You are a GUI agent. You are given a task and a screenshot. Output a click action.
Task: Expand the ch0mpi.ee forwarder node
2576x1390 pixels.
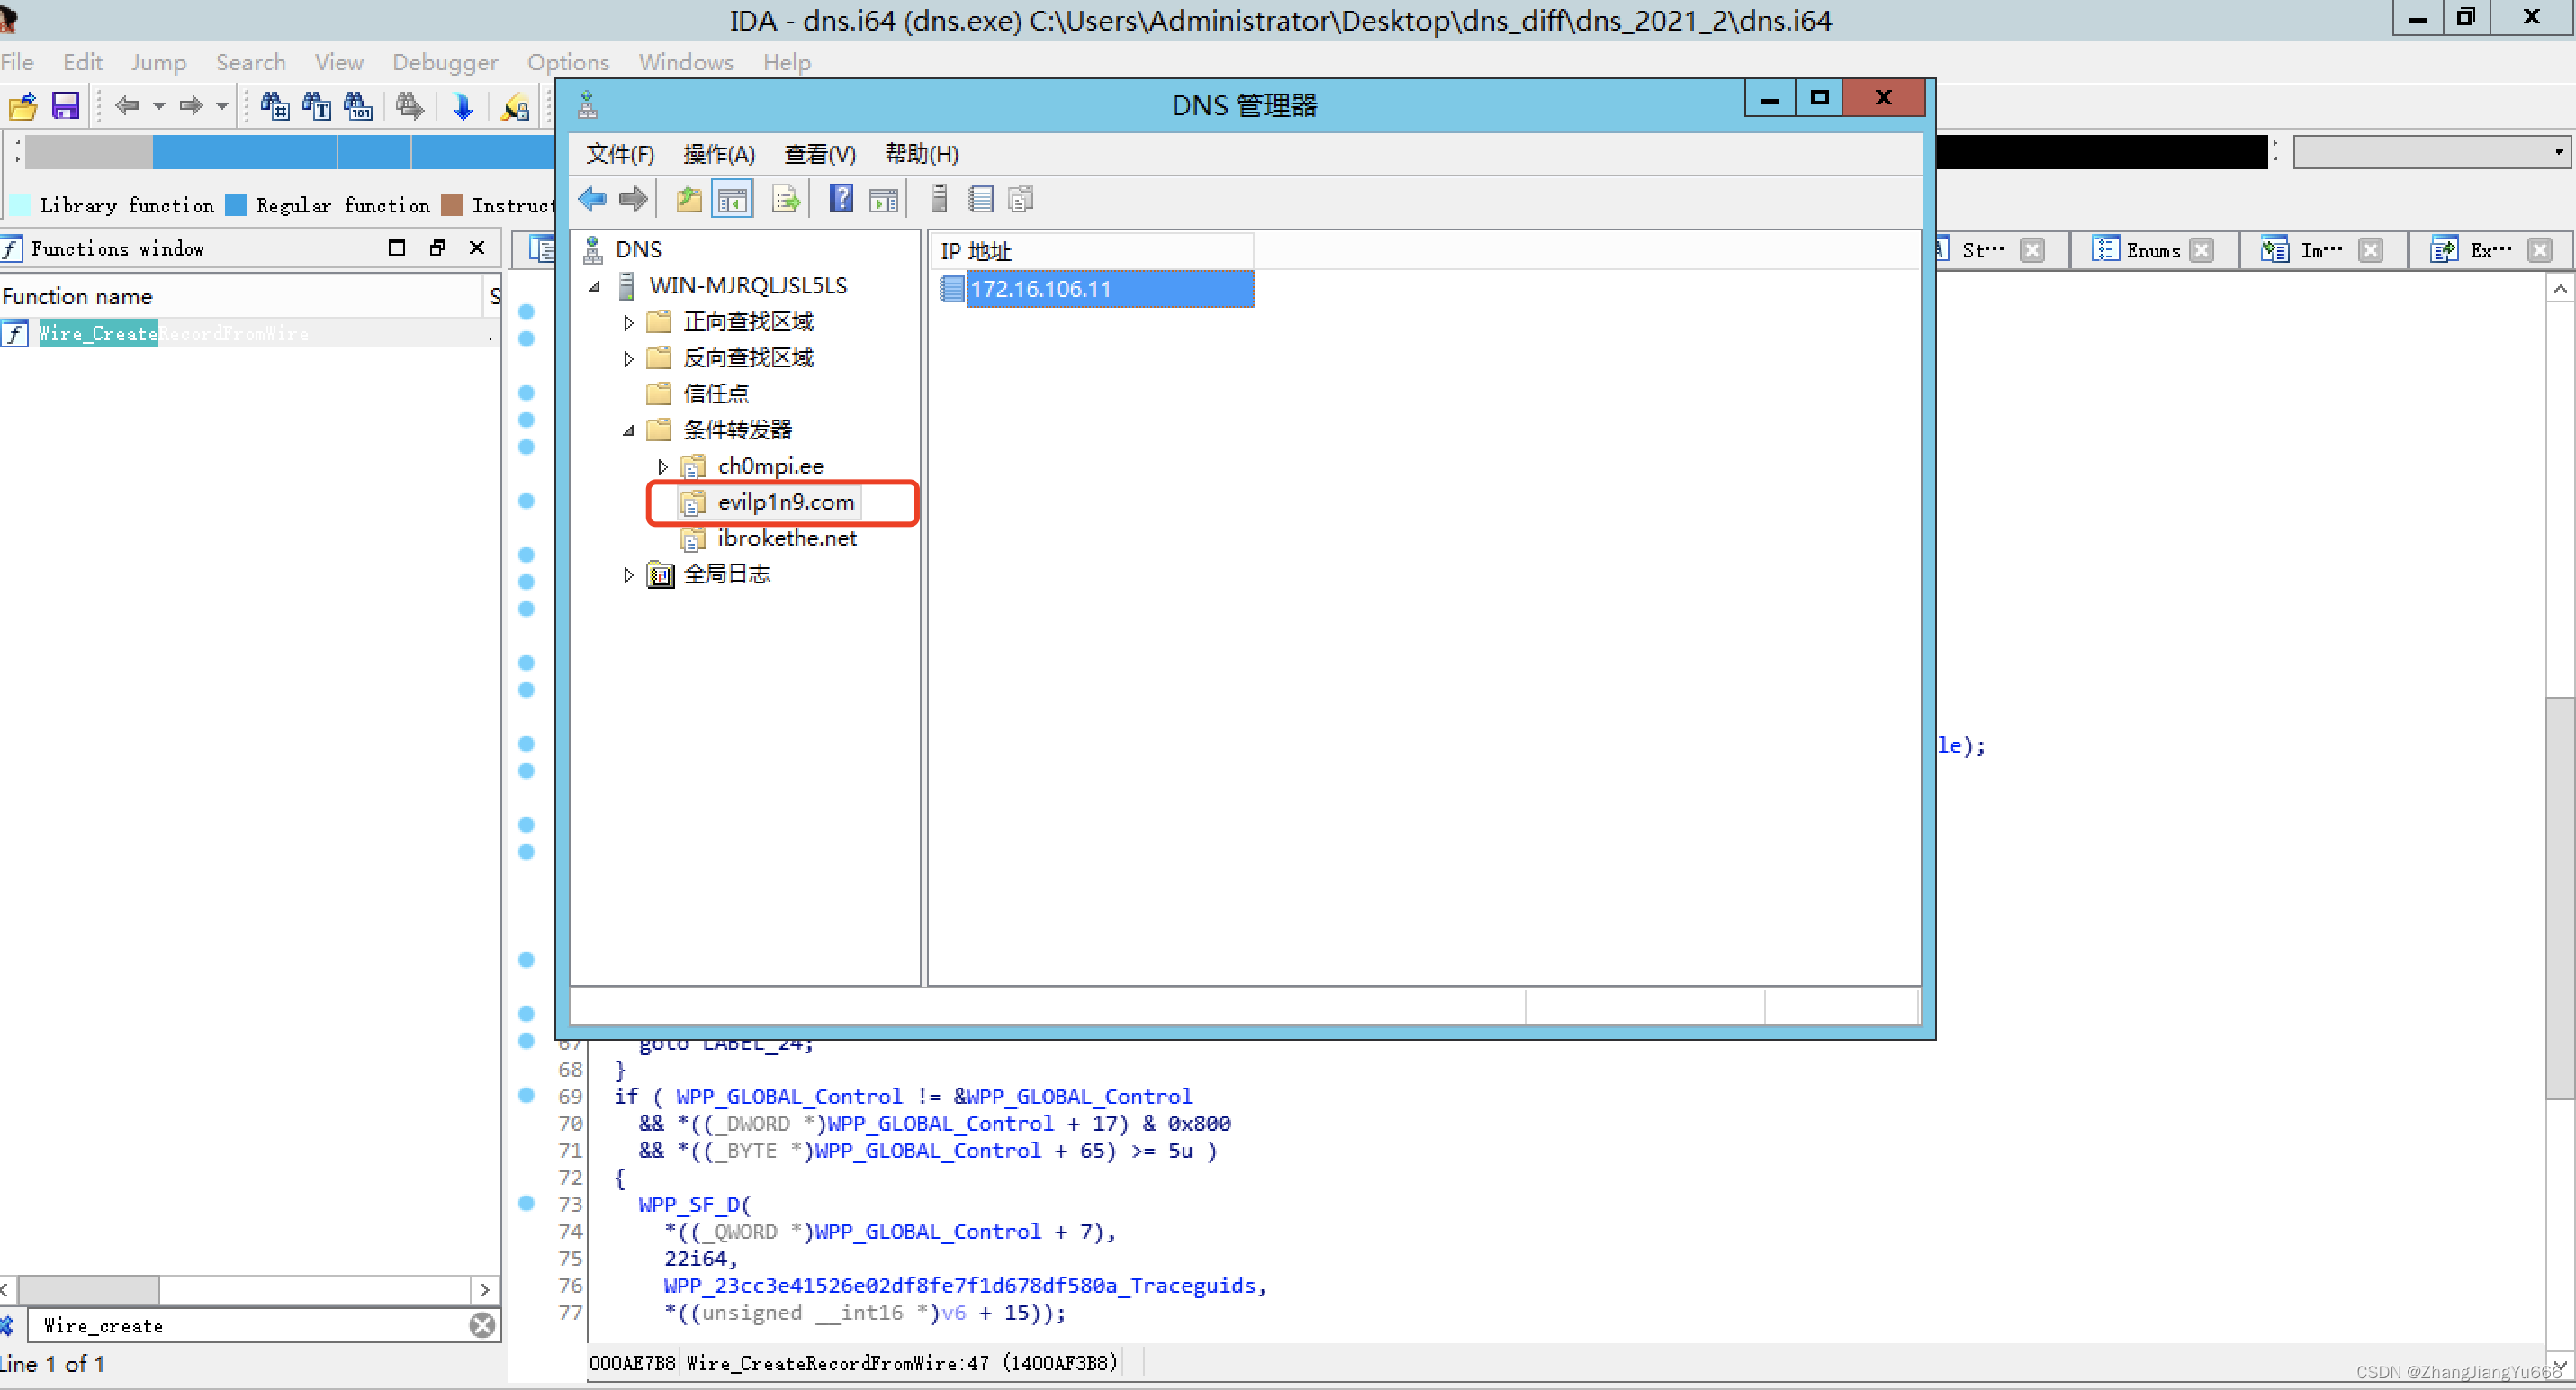662,466
